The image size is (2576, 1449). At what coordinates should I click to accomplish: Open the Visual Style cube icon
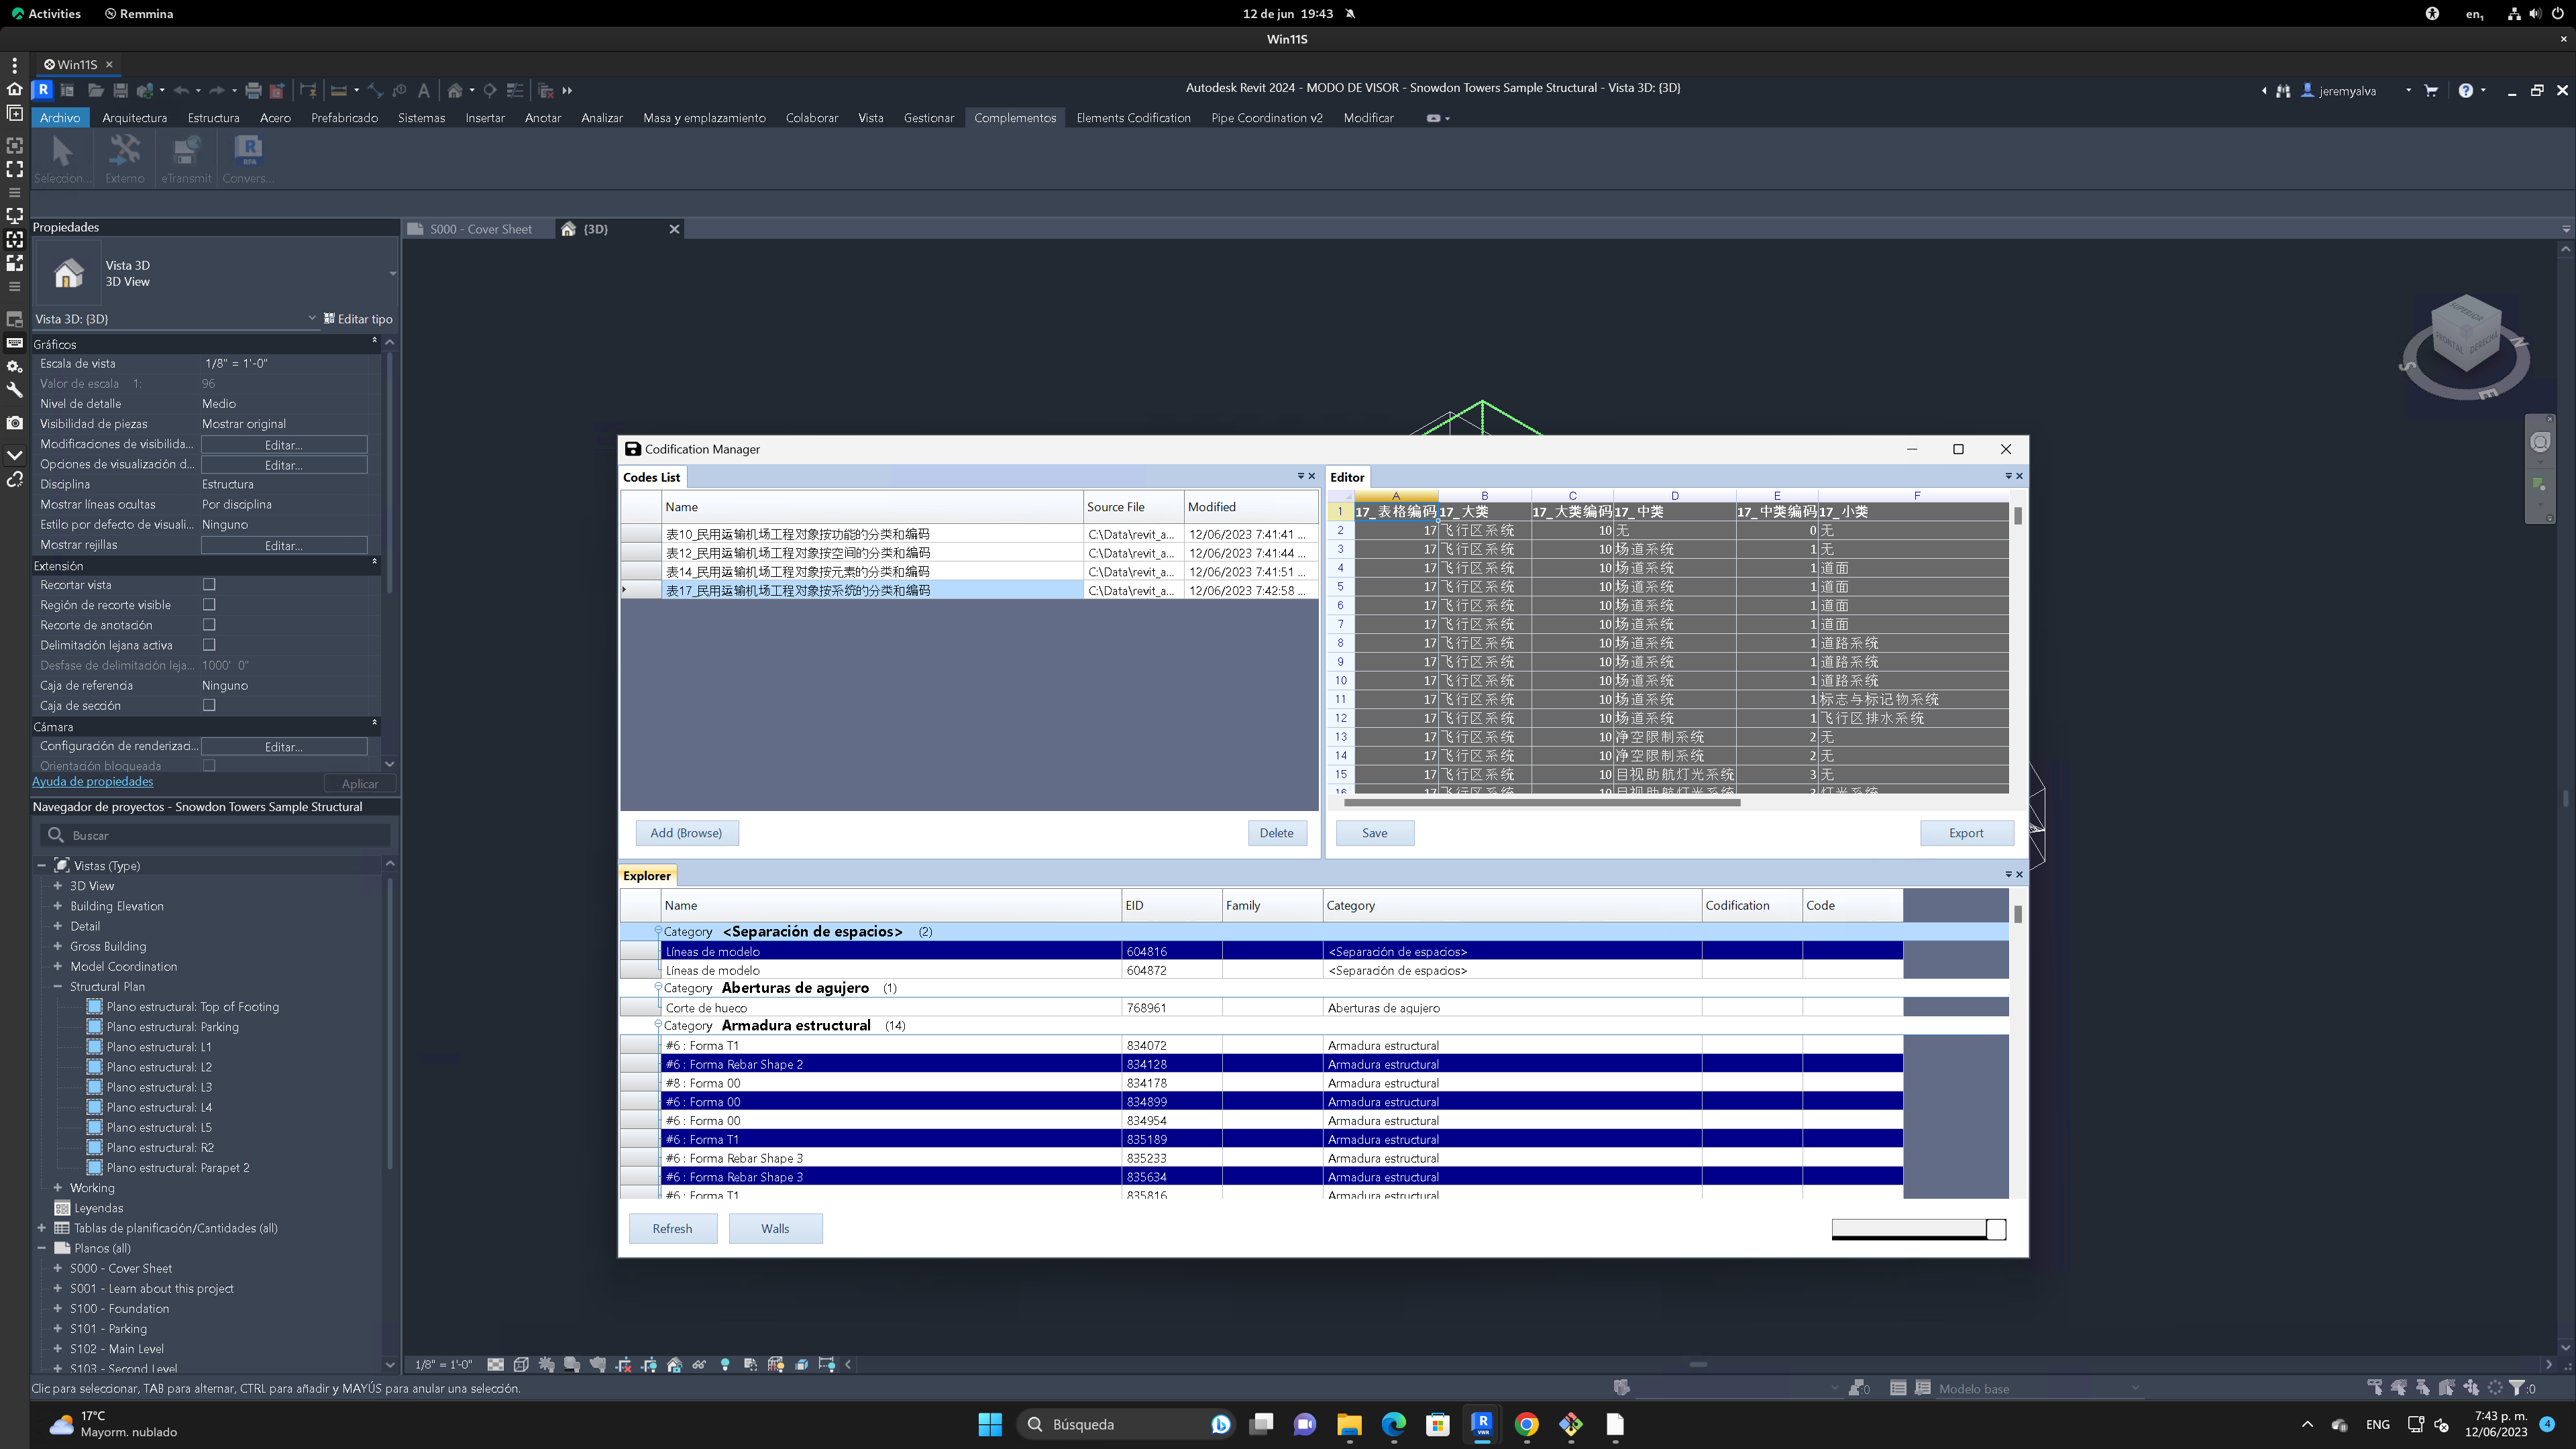pyautogui.click(x=522, y=1366)
